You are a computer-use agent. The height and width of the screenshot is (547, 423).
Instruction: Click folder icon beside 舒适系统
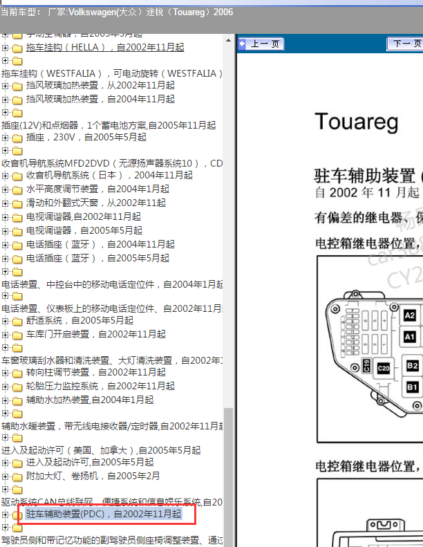(x=17, y=322)
